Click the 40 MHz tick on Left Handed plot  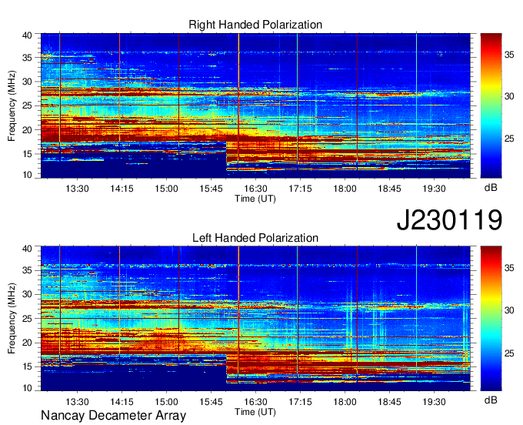27,249
